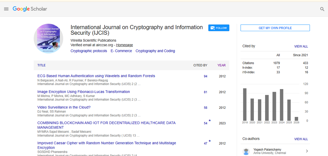
Task: Click the asterisk next to 47 citations
Action: tap(210, 141)
